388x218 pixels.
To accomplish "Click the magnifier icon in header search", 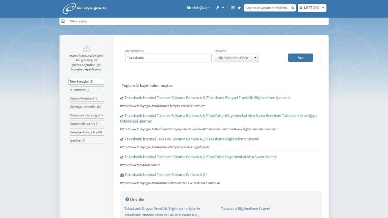I will pos(293,8).
